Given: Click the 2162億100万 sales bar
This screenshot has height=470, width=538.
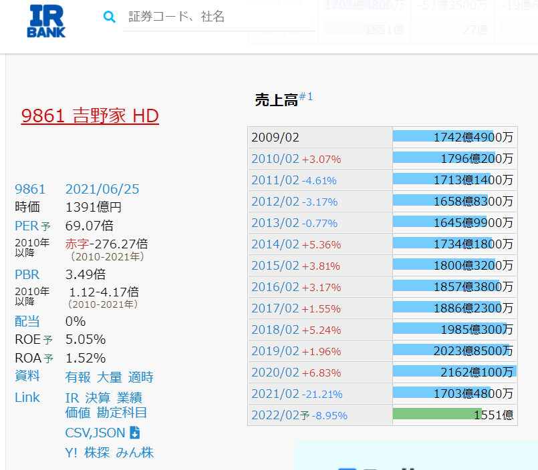Looking at the screenshot, I should tap(454, 372).
